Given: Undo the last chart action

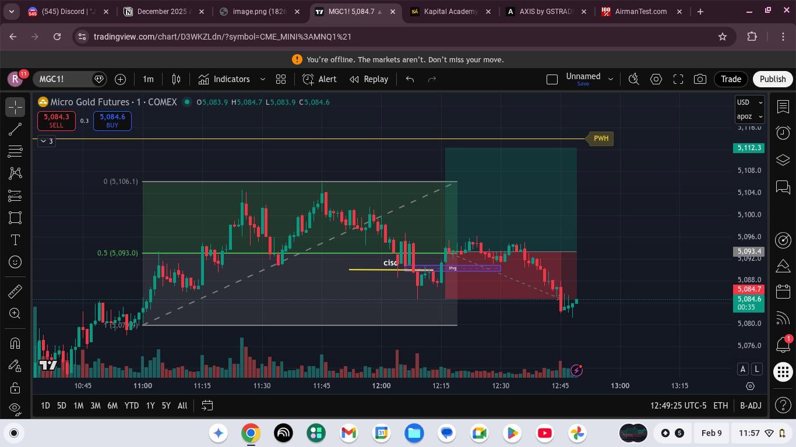Looking at the screenshot, I should click(410, 79).
